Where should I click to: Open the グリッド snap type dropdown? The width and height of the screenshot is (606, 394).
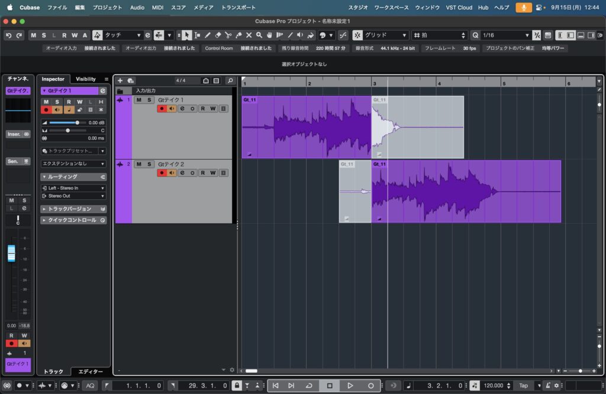[385, 35]
